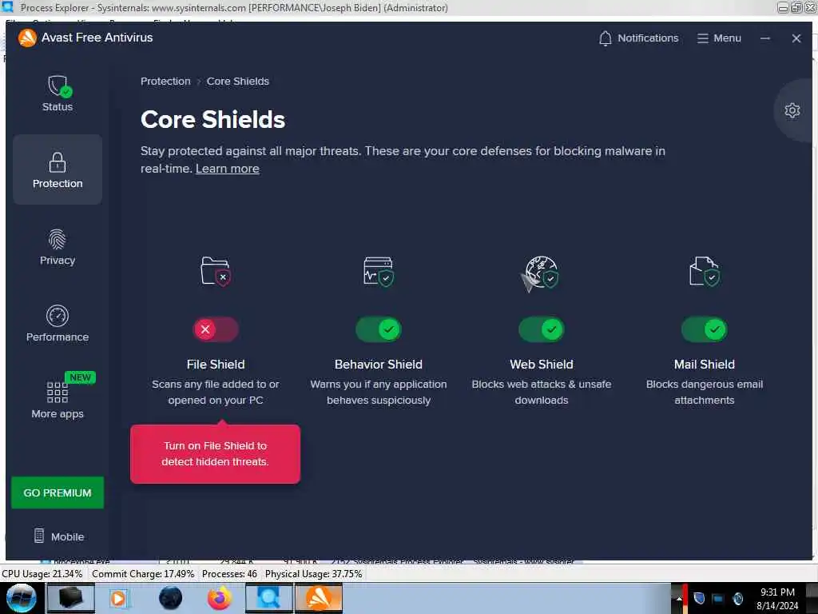Screen dimensions: 818x614
Task: Click the Behavior Shield title text
Action: [x=378, y=365]
